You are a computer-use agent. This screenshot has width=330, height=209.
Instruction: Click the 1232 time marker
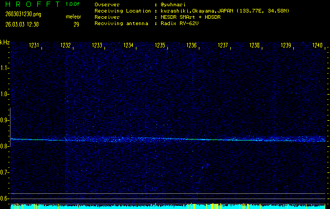tap(66, 45)
